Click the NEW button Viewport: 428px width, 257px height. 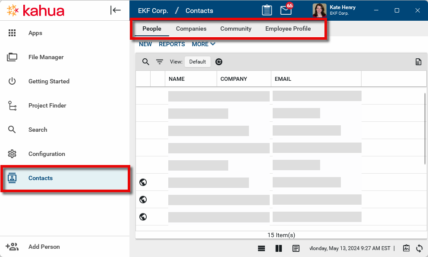[x=145, y=44]
